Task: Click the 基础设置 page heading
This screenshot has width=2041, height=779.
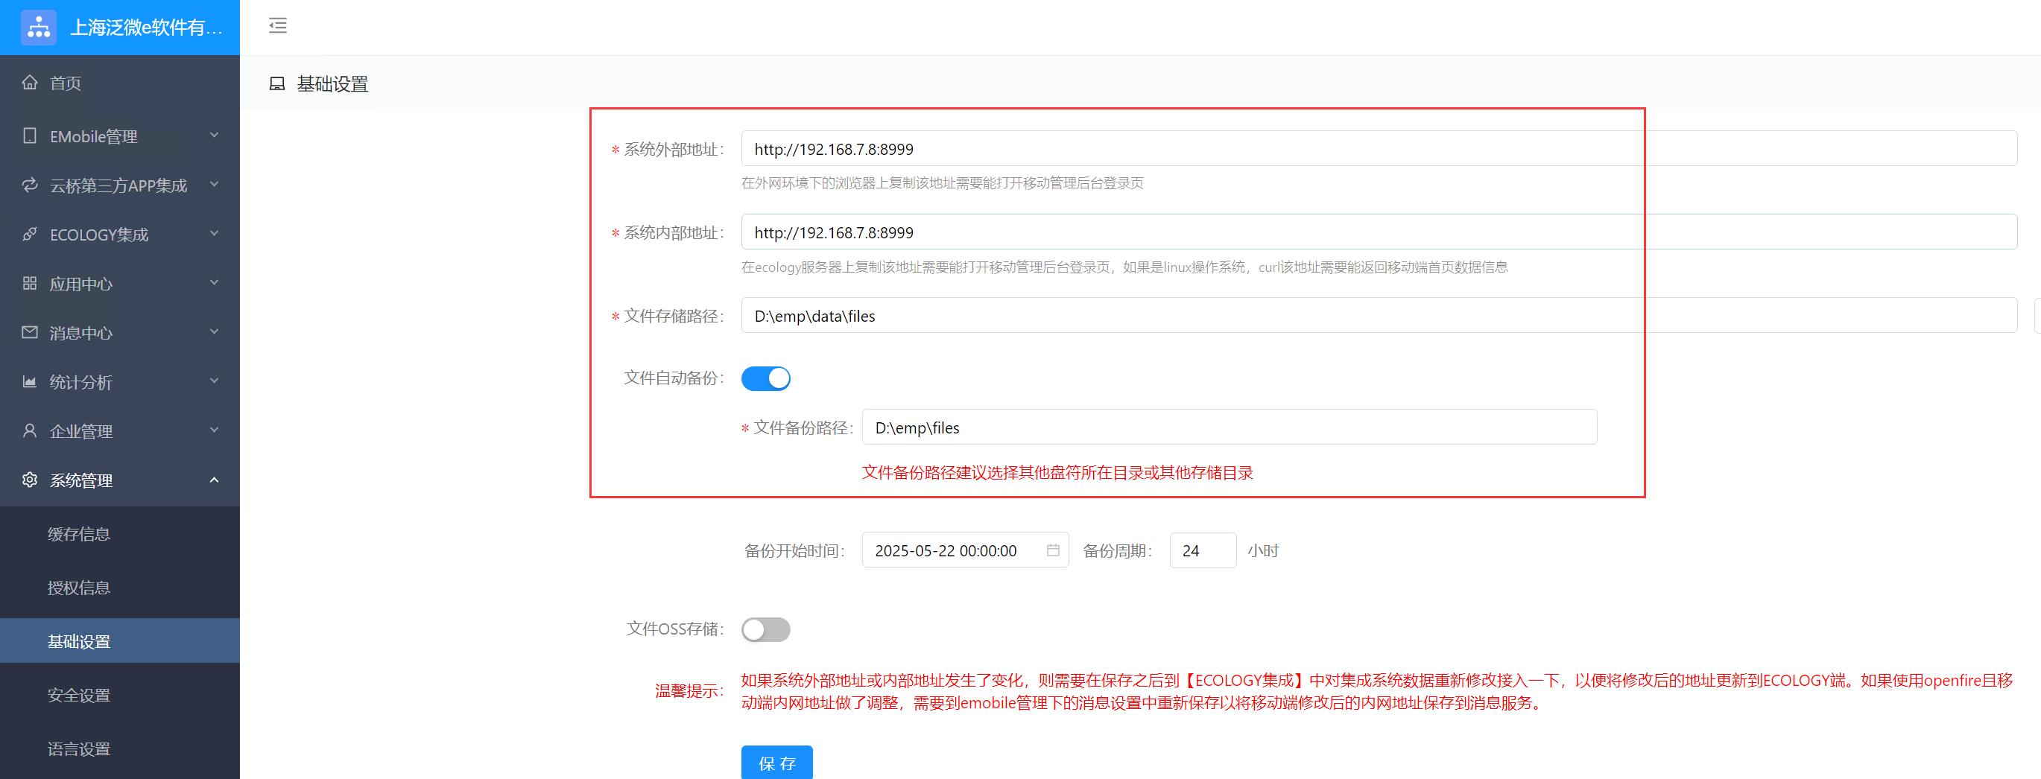Action: click(x=333, y=84)
